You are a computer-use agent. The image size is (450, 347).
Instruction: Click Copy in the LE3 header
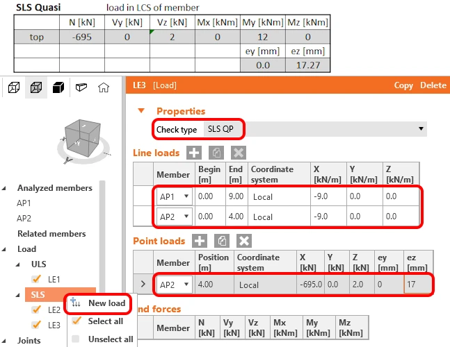[403, 85]
